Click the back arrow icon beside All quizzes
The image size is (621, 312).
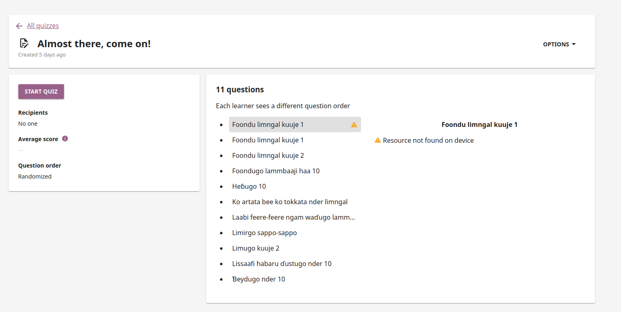click(19, 26)
